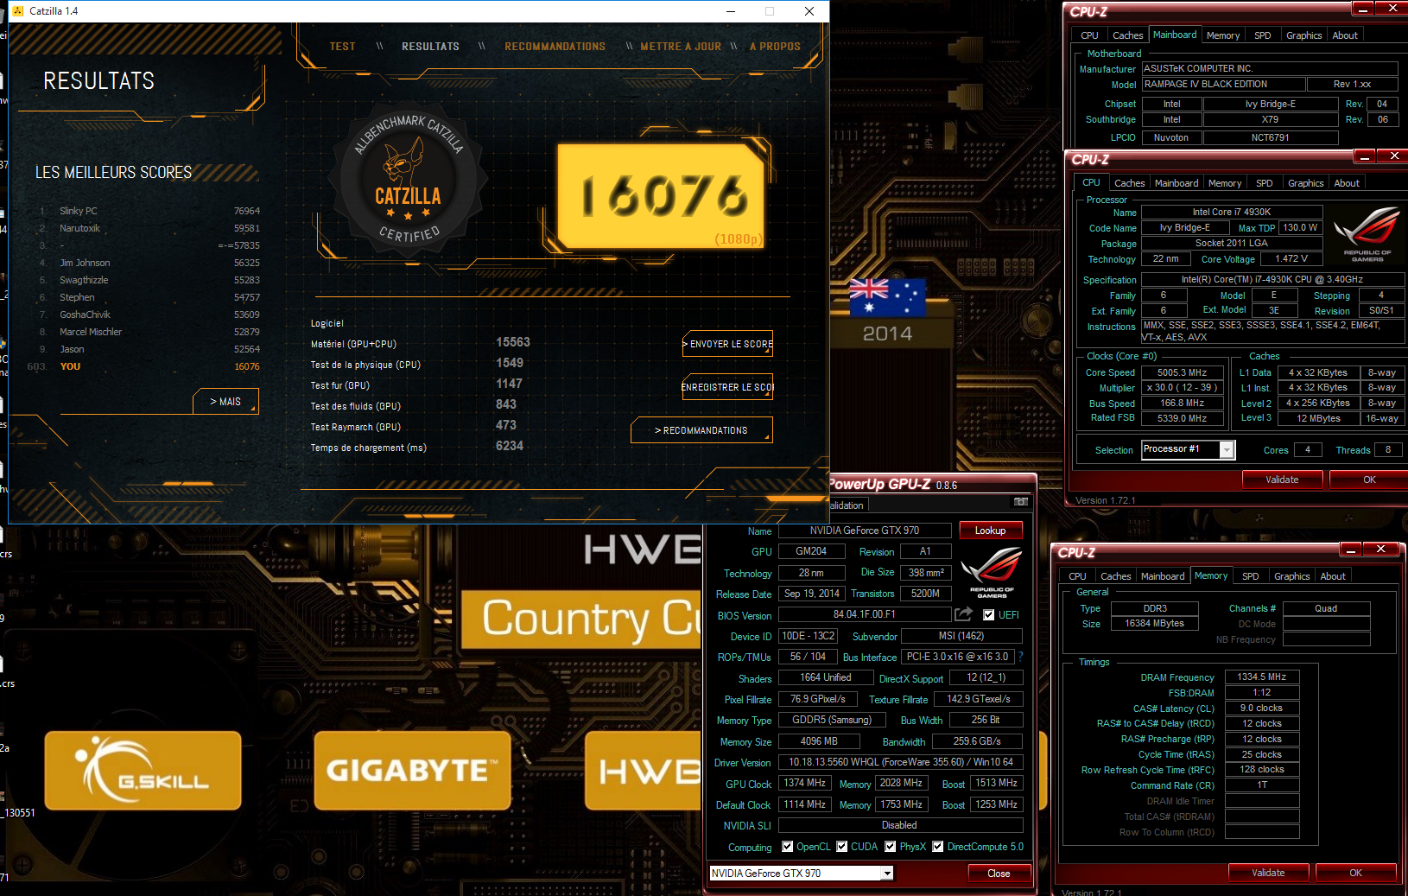The width and height of the screenshot is (1408, 896).
Task: Click the CPU-Z title icon of Mainboard window
Action: [x=1088, y=11]
